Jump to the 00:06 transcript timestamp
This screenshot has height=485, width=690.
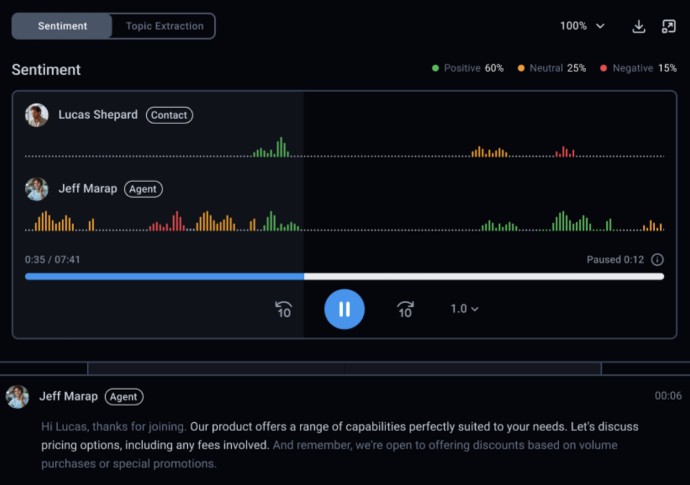(x=668, y=396)
